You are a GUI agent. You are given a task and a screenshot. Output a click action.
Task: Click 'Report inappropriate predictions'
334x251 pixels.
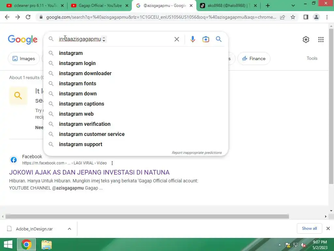pyautogui.click(x=197, y=153)
